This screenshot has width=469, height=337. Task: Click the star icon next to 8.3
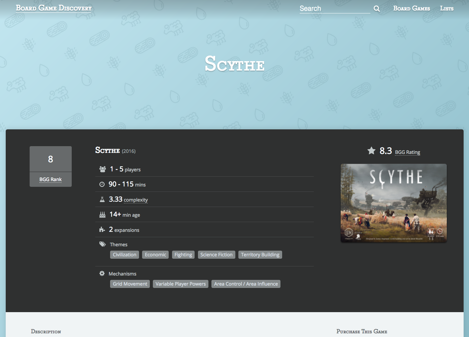(x=371, y=151)
